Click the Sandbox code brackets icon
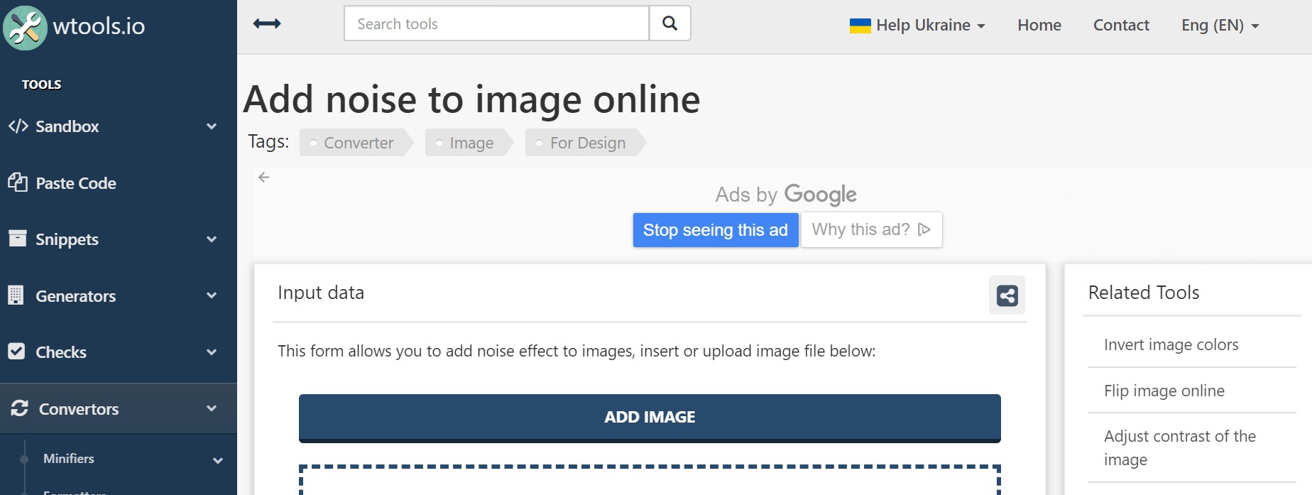Image resolution: width=1312 pixels, height=495 pixels. click(18, 126)
